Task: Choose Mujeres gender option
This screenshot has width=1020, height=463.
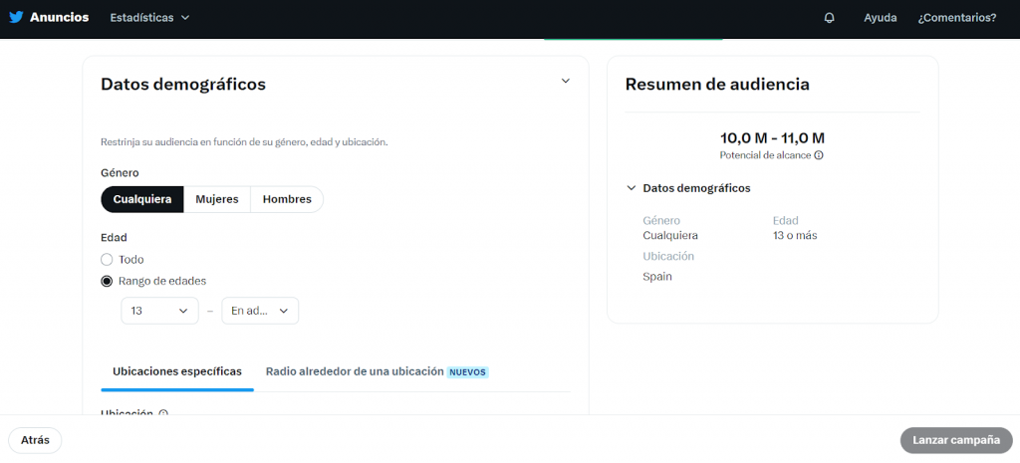Action: pyautogui.click(x=217, y=199)
